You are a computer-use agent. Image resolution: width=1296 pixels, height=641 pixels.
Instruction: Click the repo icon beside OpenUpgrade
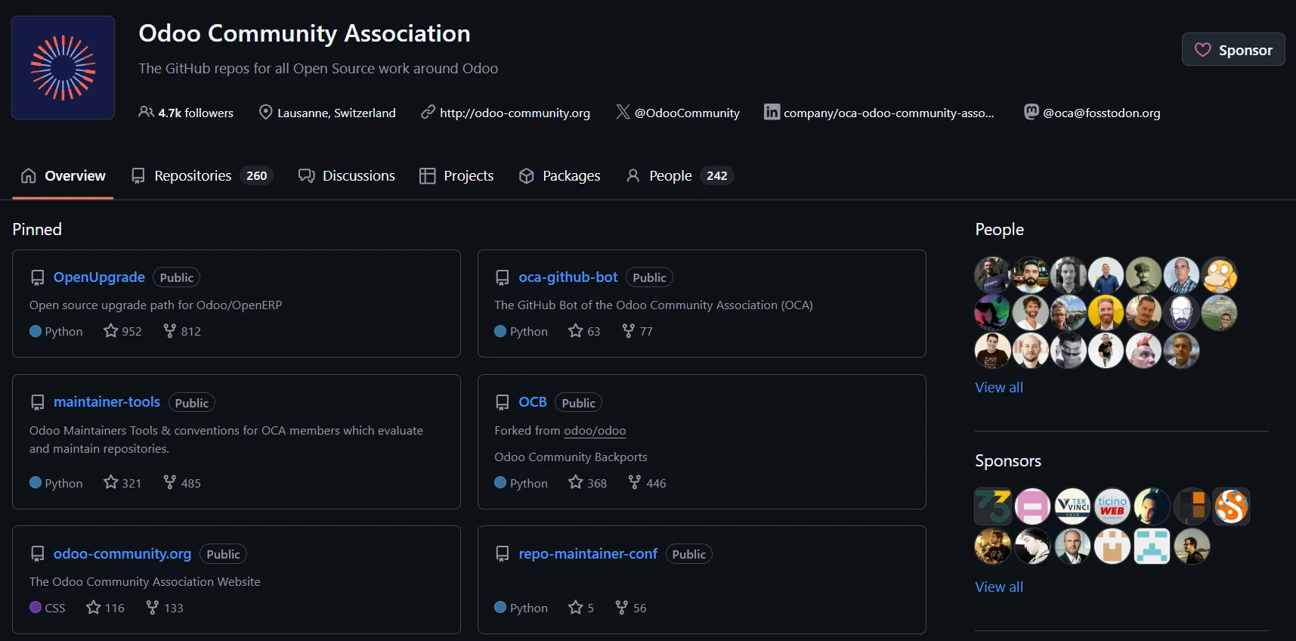coord(37,277)
